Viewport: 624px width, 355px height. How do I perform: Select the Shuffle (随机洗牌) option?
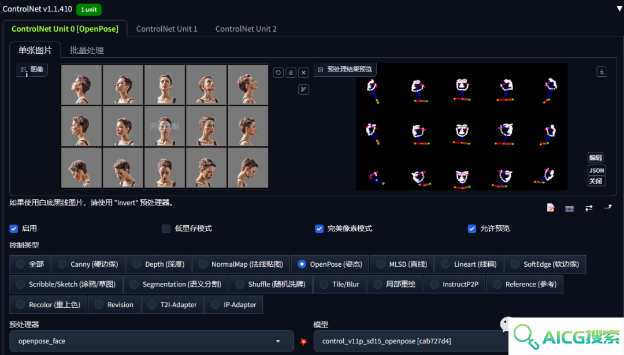270,284
